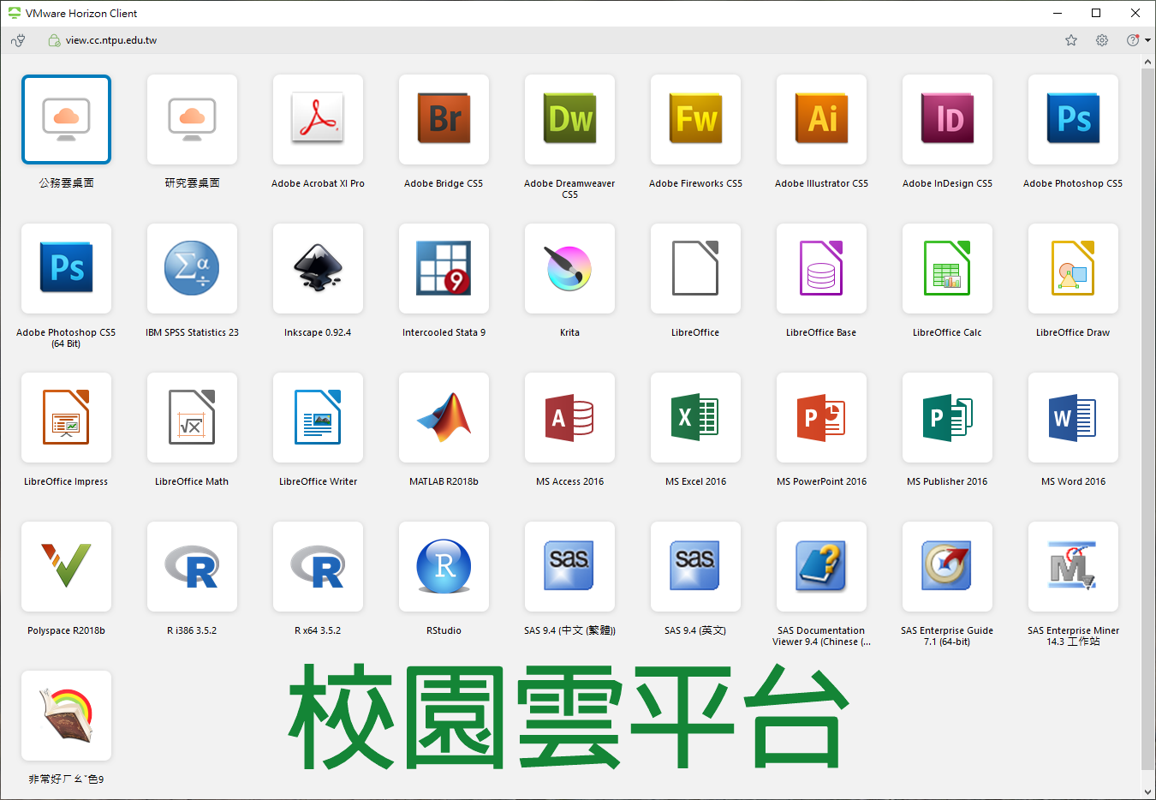The image size is (1156, 800).
Task: Toggle the favorites star filter
Action: coord(1071,40)
